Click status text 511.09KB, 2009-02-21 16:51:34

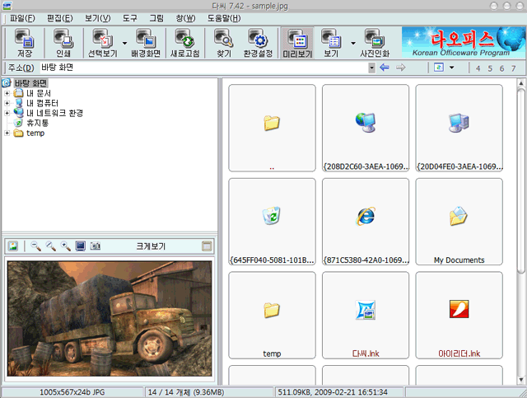[333, 392]
